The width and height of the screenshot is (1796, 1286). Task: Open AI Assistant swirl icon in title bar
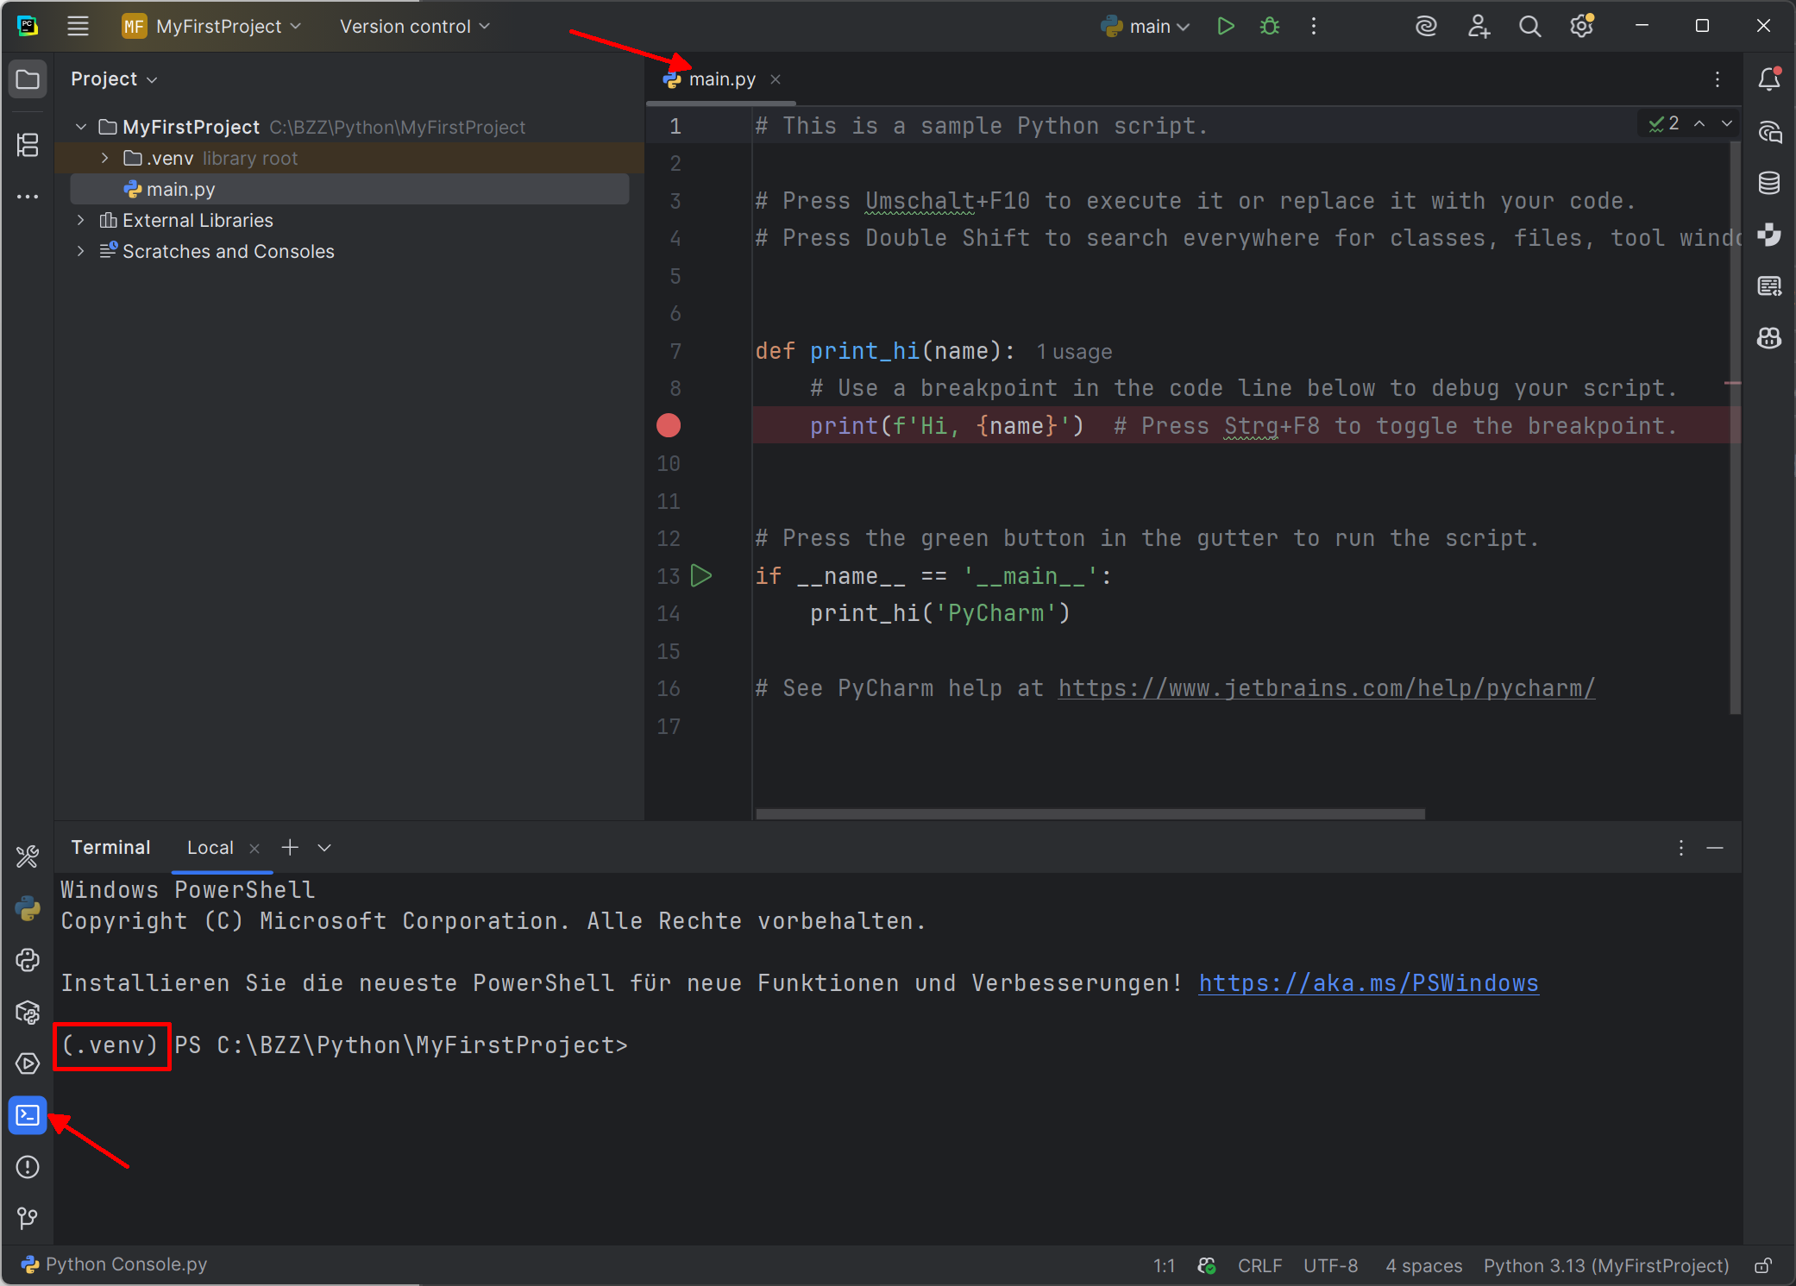pos(1426,26)
